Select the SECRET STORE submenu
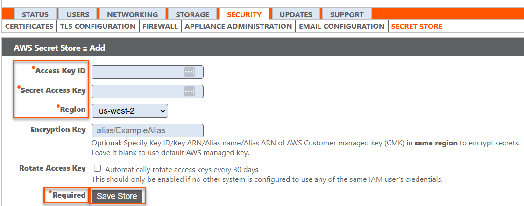This screenshot has height=206, width=524. tap(417, 26)
